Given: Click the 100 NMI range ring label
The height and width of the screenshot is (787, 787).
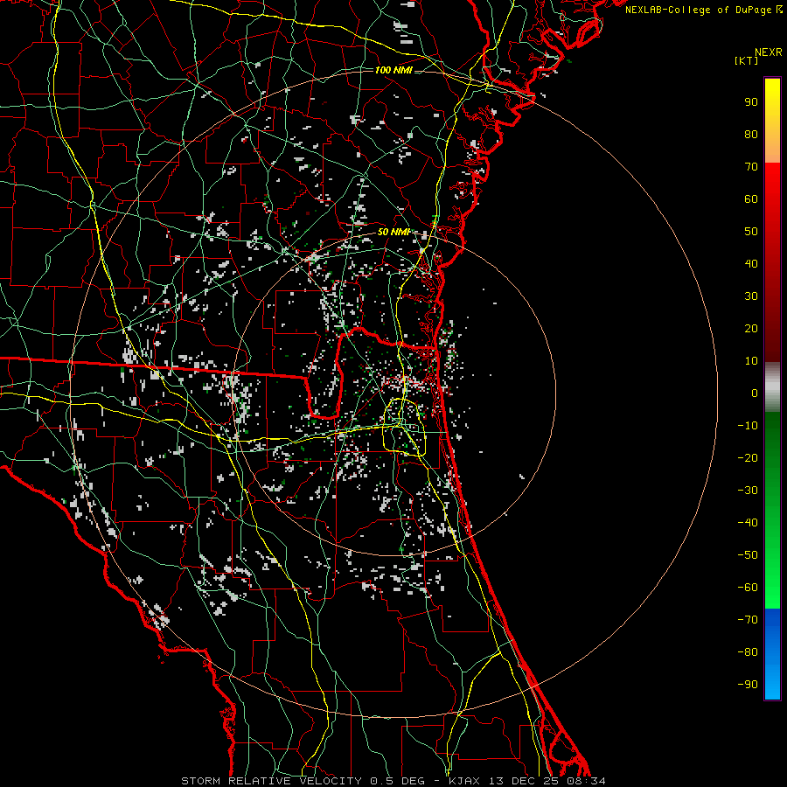Looking at the screenshot, I should click(393, 70).
